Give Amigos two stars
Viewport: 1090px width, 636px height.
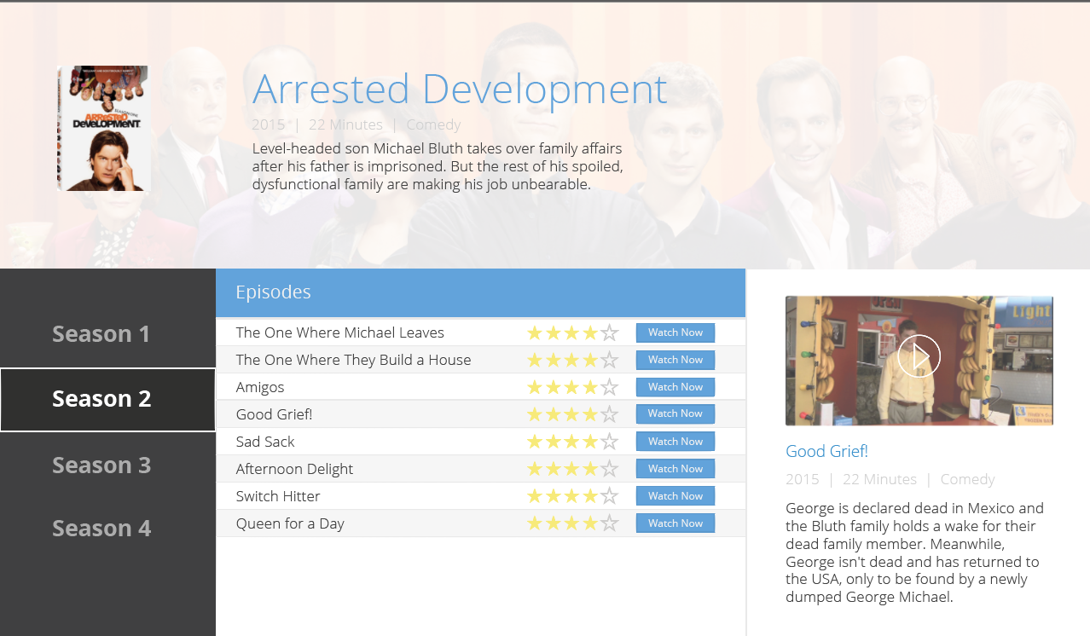click(554, 387)
